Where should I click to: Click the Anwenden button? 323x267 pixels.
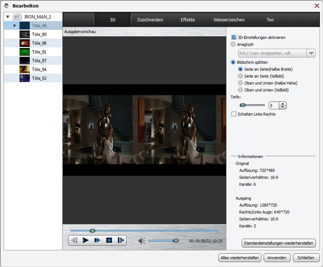pos(277,258)
